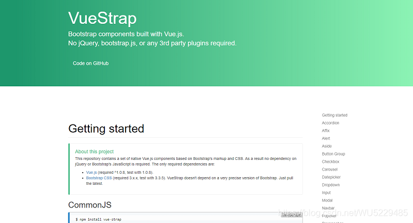Go to the Input section
The image size is (413, 223).
[x=326, y=193]
